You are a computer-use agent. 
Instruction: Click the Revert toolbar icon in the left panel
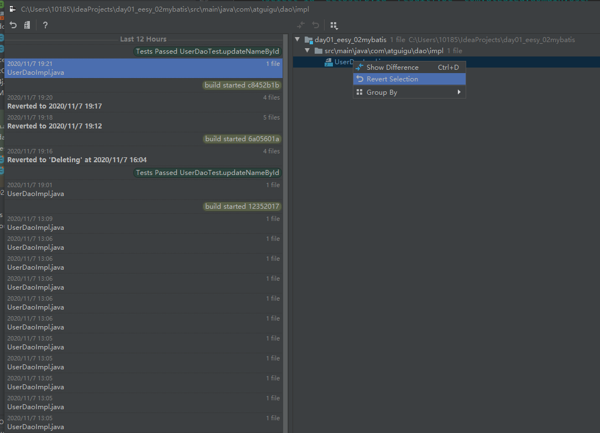click(13, 25)
